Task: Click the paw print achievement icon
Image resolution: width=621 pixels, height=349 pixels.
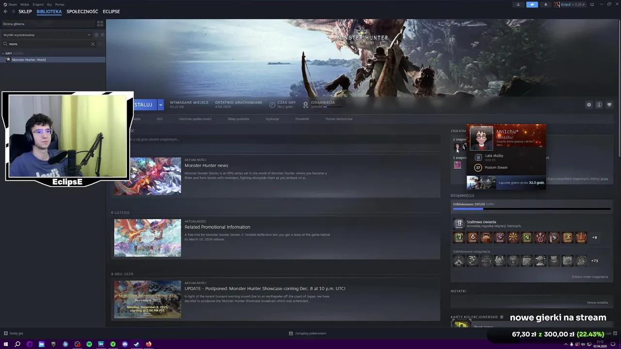Action: point(540,238)
